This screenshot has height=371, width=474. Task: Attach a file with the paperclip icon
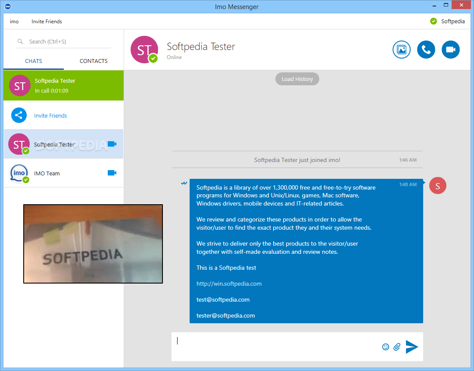tap(397, 347)
